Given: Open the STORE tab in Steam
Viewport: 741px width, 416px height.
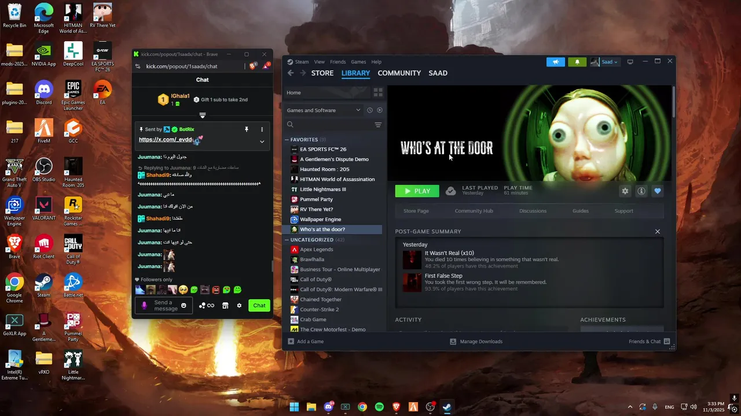Looking at the screenshot, I should click(x=322, y=73).
